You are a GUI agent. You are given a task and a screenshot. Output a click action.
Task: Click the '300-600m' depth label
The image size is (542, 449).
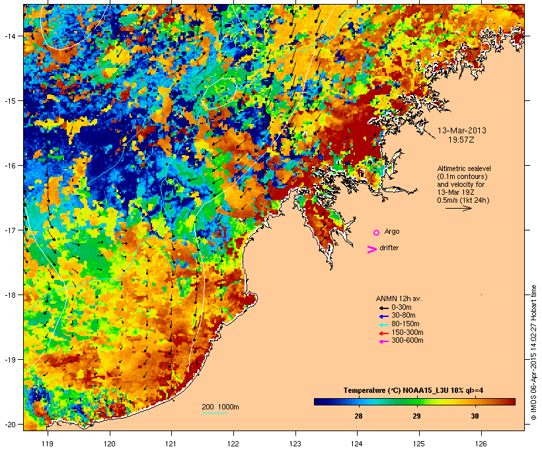[407, 341]
